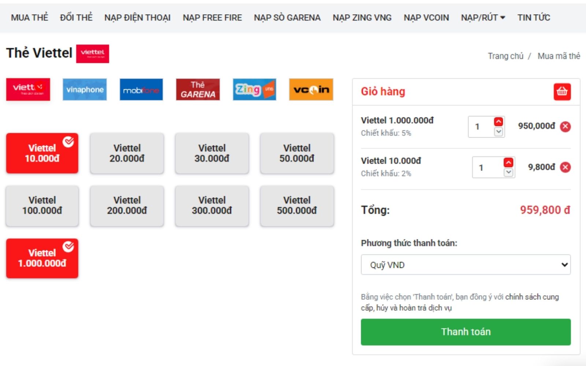Remove Viettel 10.000đ item with the X icon

click(x=566, y=167)
